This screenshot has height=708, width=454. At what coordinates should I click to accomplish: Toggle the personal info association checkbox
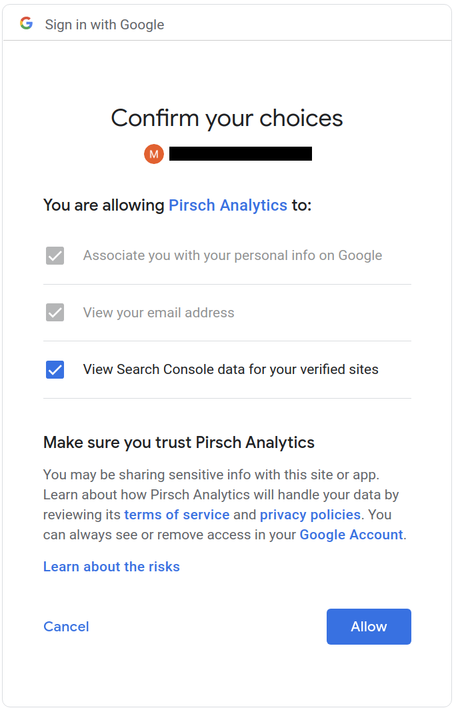coord(55,255)
